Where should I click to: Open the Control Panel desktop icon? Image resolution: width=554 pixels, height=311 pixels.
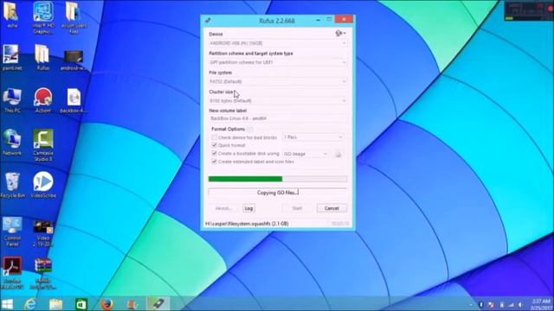pyautogui.click(x=12, y=231)
